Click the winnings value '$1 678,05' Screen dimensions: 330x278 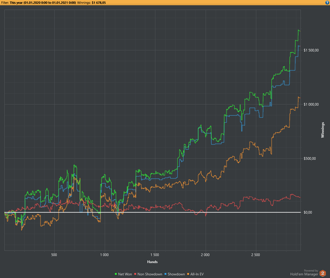point(99,3)
